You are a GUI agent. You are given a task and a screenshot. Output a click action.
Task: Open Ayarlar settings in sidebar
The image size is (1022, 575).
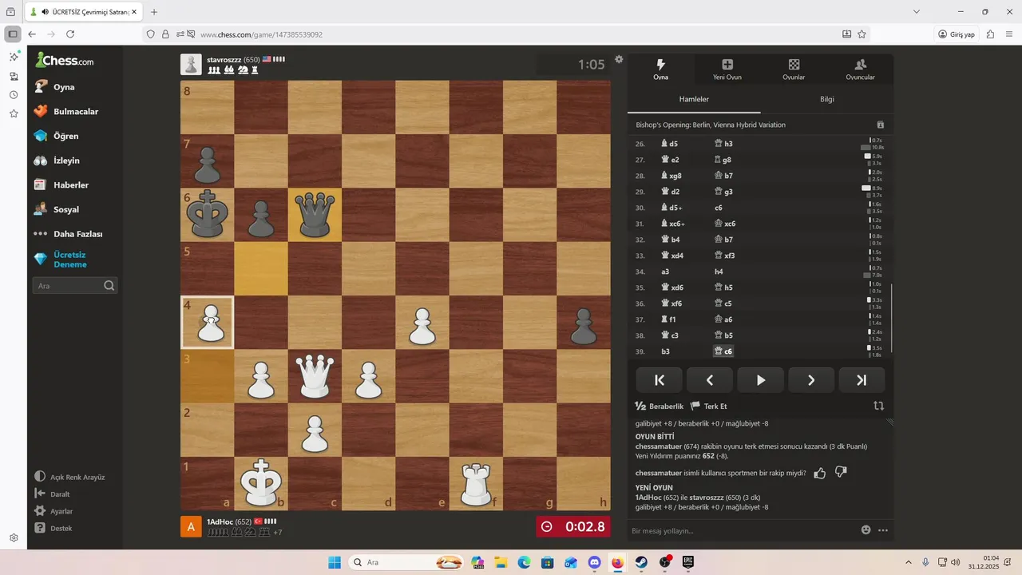[x=54, y=511]
